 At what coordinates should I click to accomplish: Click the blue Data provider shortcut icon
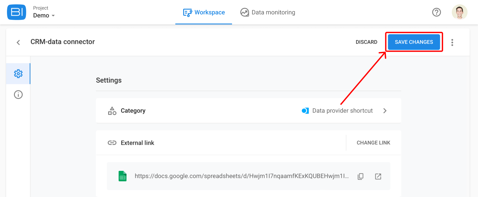305,111
